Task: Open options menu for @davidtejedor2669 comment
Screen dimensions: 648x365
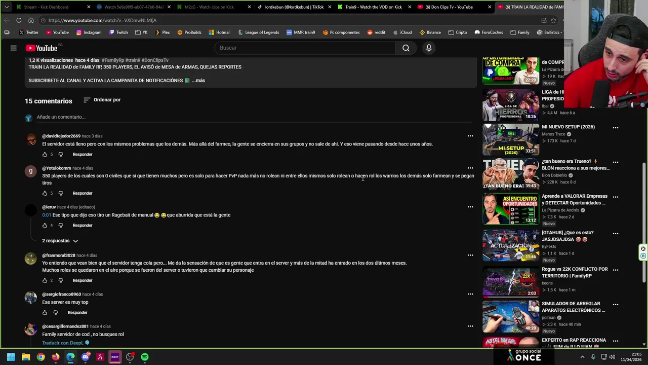Action: (470, 136)
